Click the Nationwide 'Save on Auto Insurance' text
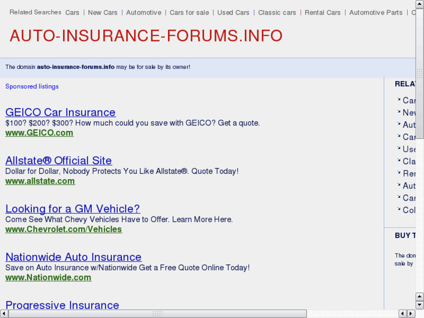The width and height of the screenshot is (424, 318). [x=128, y=268]
